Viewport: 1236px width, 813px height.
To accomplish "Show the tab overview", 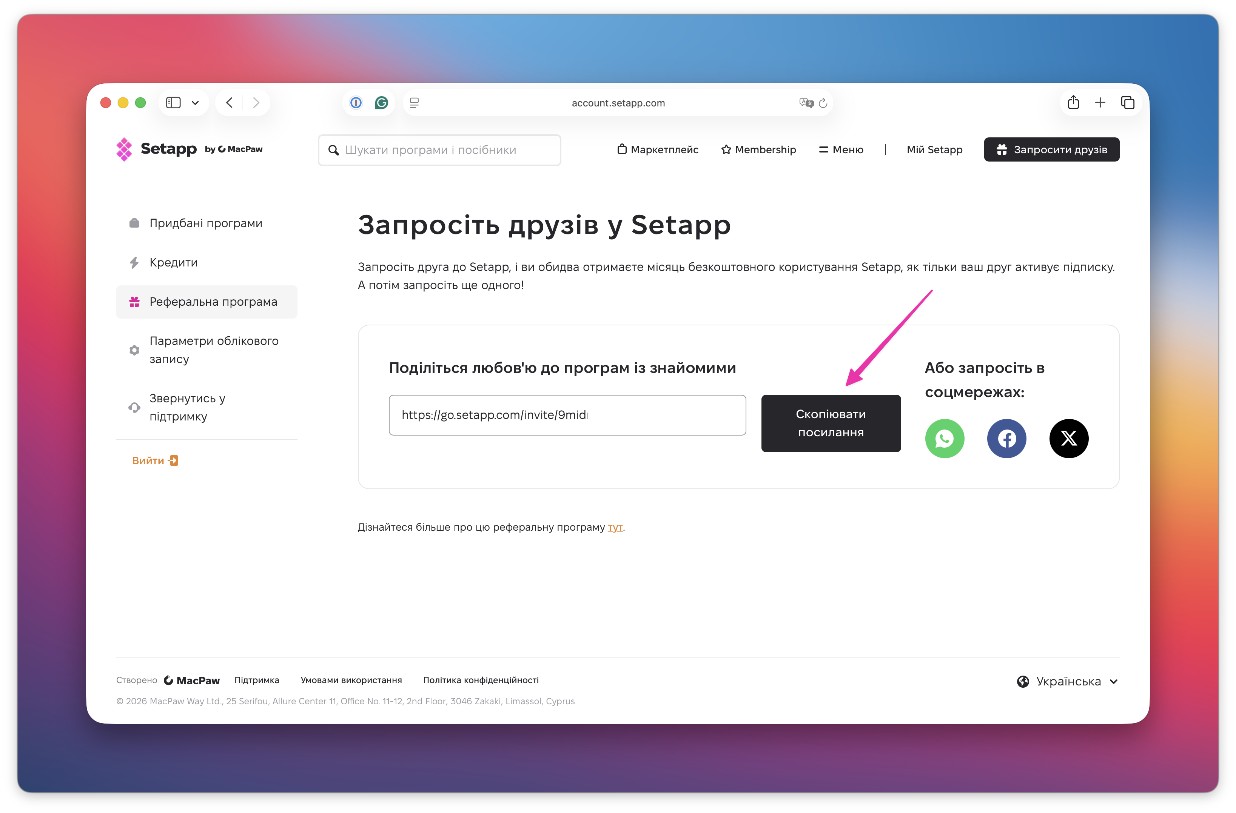I will point(1127,103).
